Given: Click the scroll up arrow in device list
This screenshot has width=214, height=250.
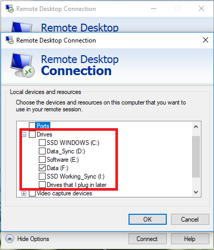Looking at the screenshot, I should pos(196,127).
